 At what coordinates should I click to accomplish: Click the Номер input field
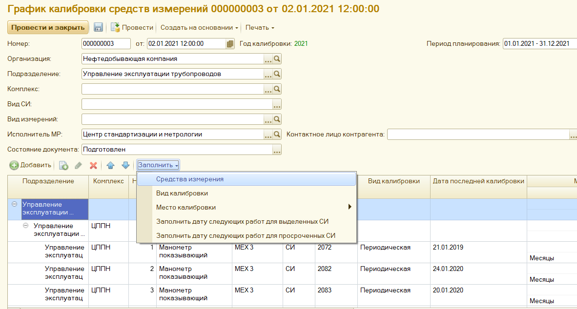pos(106,44)
